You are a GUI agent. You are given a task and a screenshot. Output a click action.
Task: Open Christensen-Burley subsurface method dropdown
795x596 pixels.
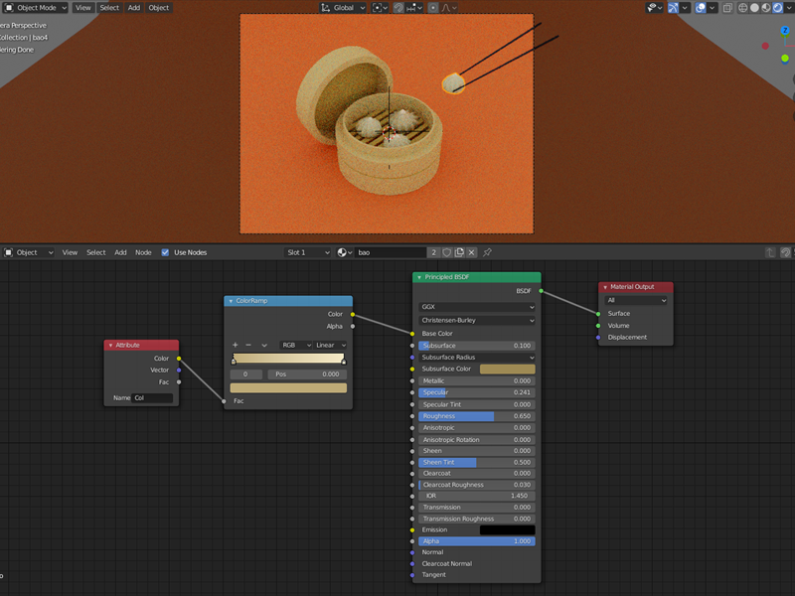477,320
